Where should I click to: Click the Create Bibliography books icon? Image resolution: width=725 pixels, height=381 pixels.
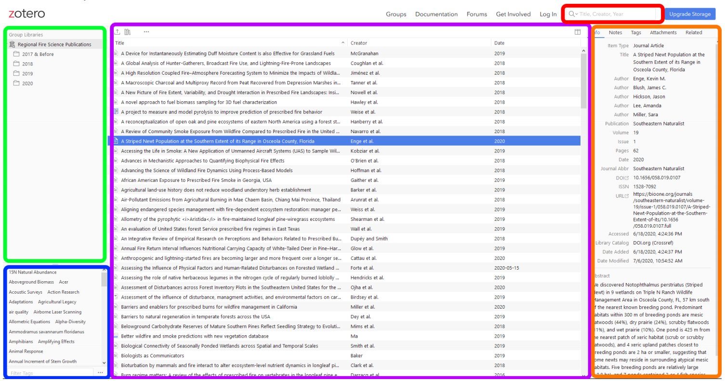pos(127,32)
